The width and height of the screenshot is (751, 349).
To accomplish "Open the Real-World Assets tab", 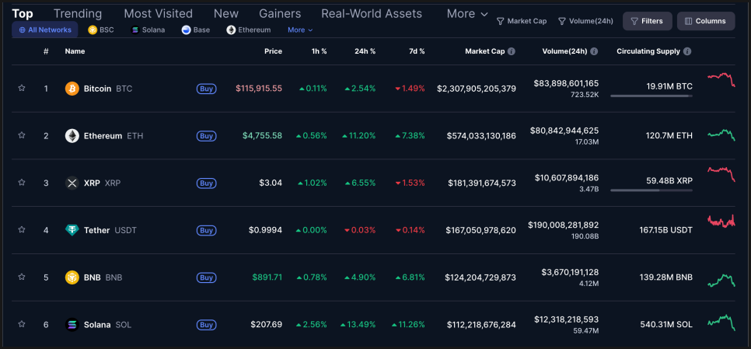I will 372,13.
